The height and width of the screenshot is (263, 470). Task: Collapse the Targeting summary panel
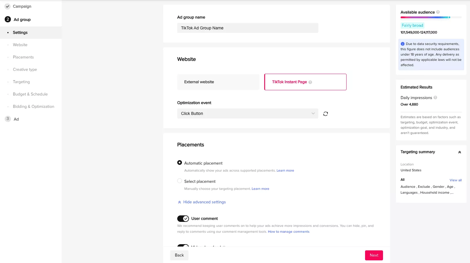coord(459,152)
